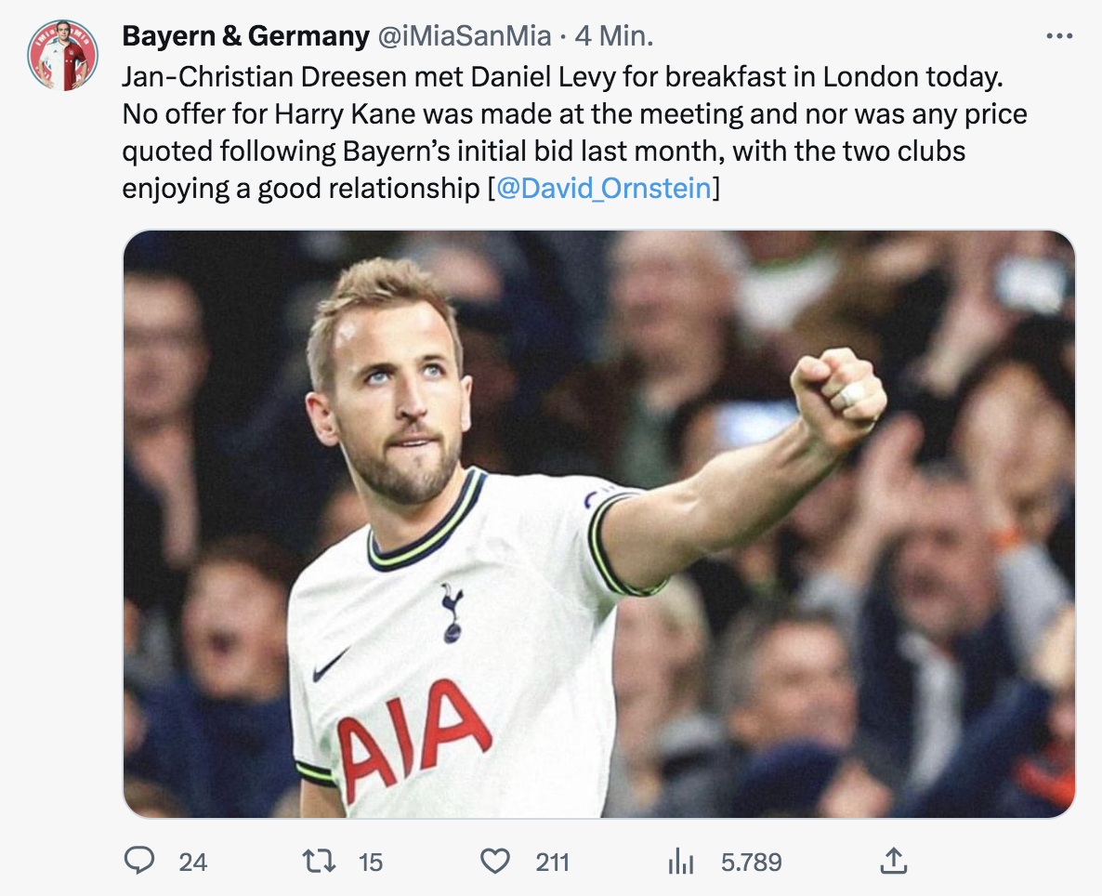1102x896 pixels.
Task: Click the like count 211
Action: tap(552, 863)
